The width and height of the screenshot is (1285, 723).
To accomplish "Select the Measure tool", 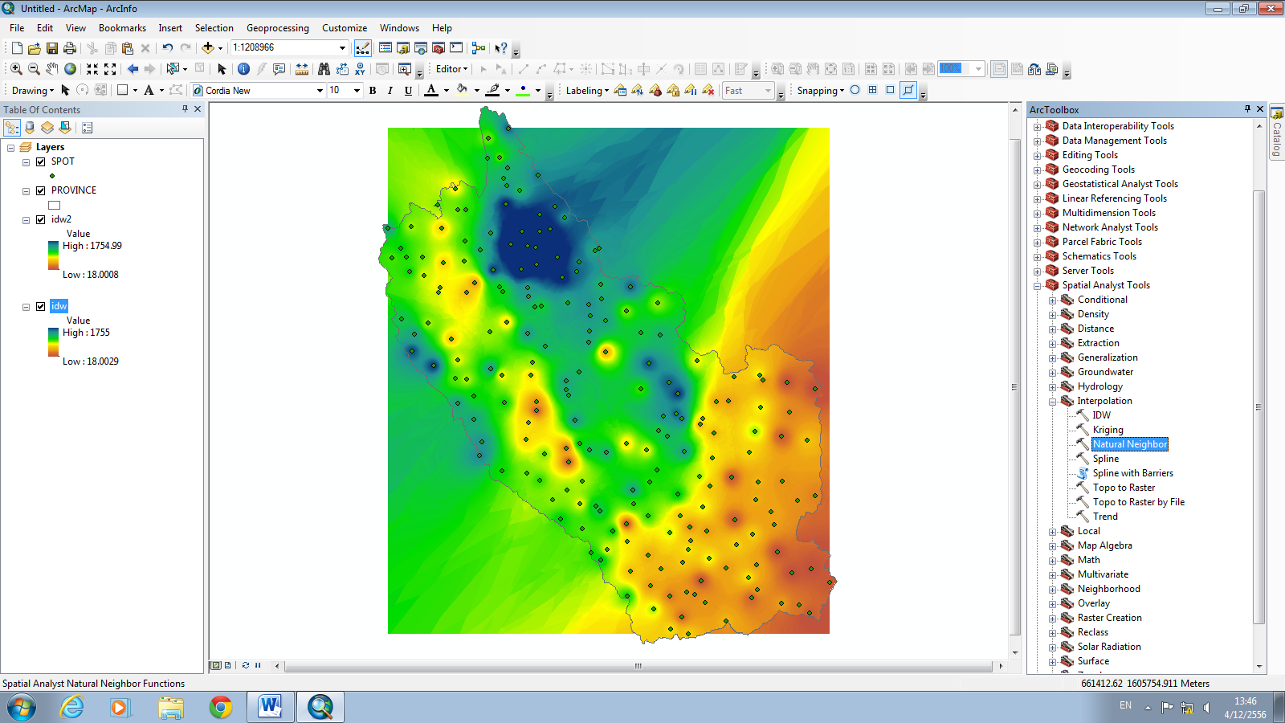I will [x=300, y=69].
